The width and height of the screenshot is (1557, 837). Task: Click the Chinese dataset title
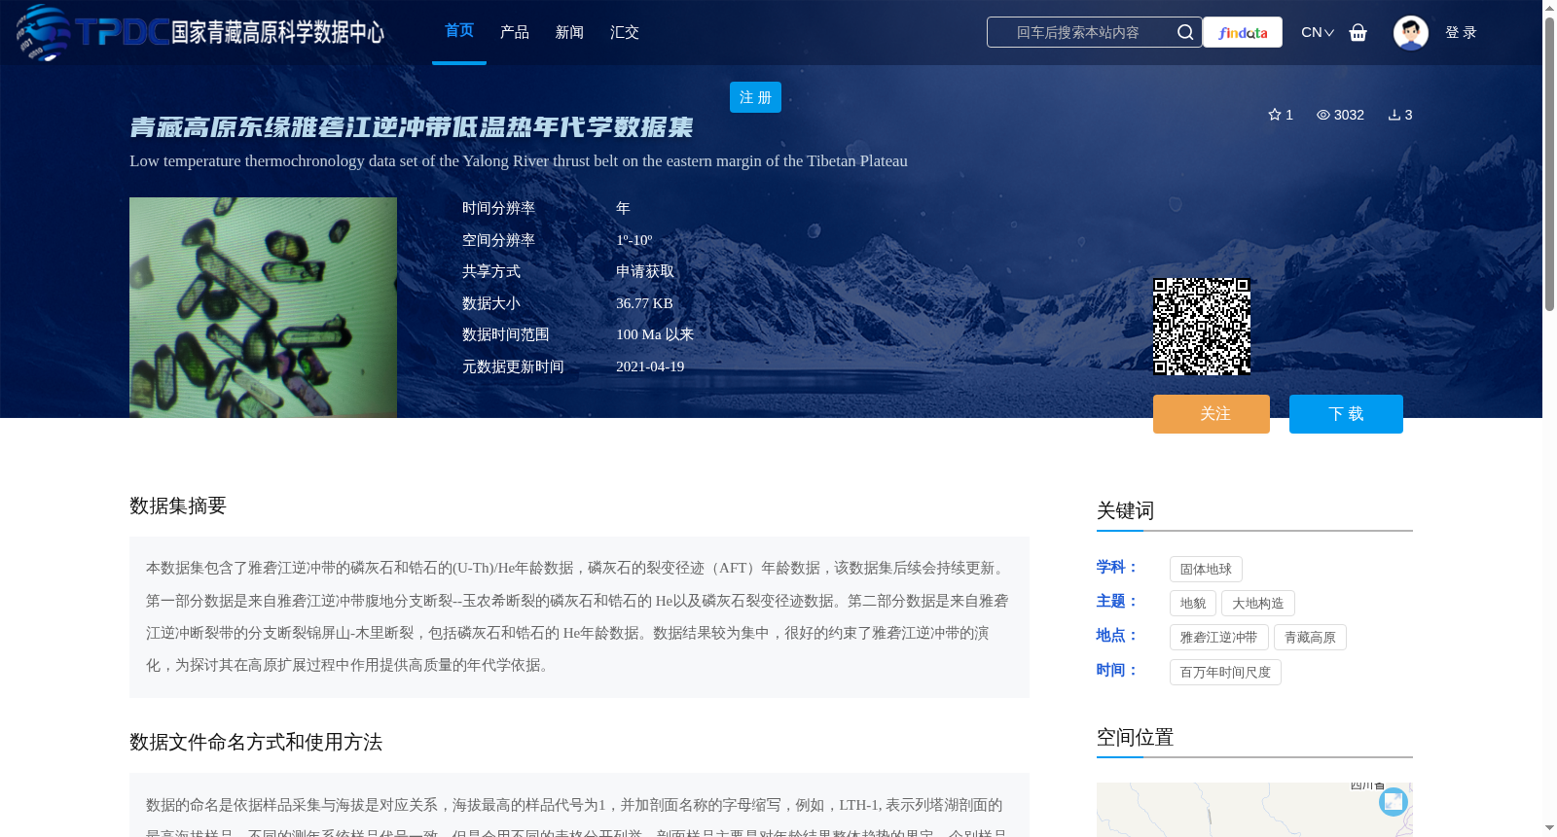412,127
